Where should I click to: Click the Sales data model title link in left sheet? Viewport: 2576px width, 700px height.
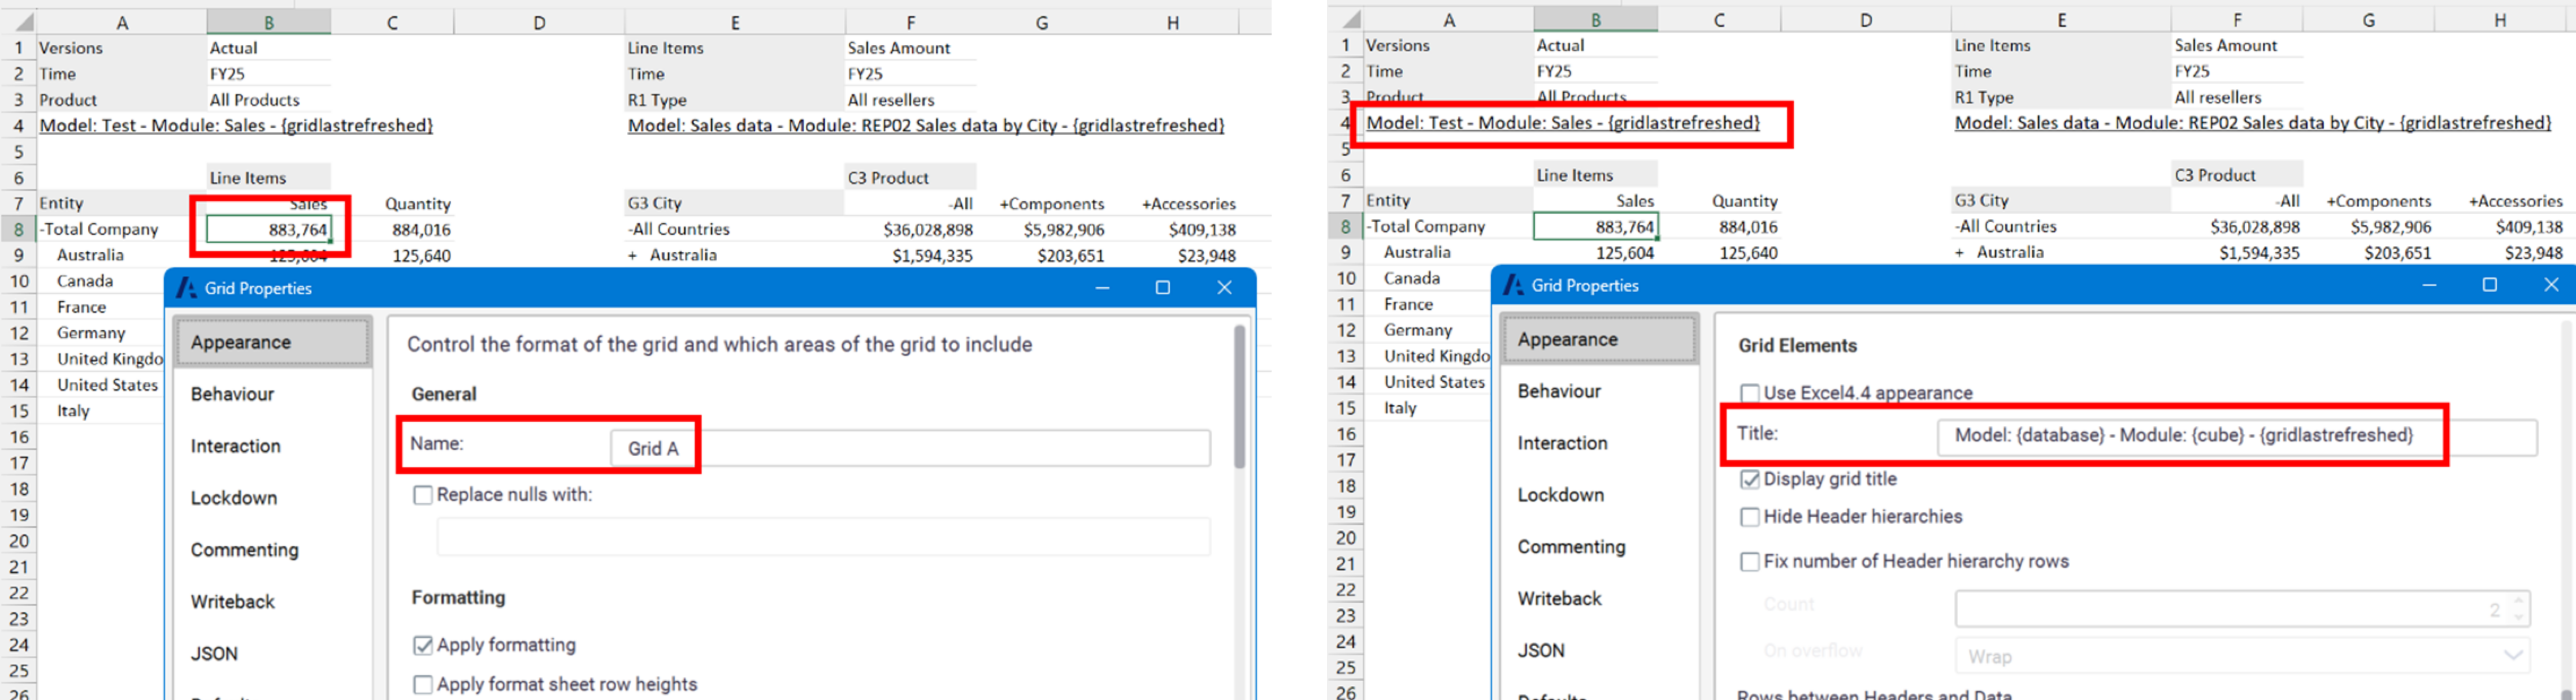coord(925,125)
